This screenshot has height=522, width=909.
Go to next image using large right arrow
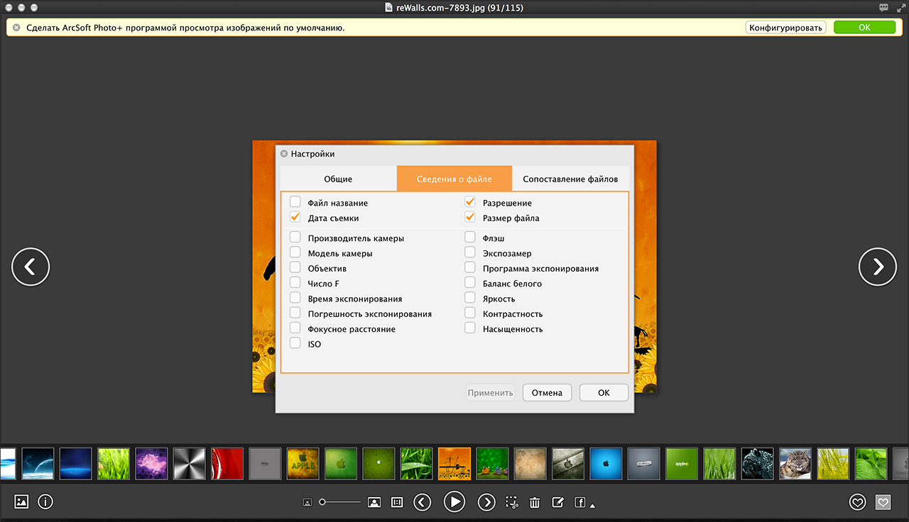(x=878, y=267)
